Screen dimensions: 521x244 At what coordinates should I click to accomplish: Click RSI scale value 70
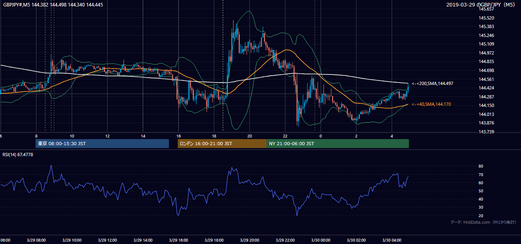481,174
